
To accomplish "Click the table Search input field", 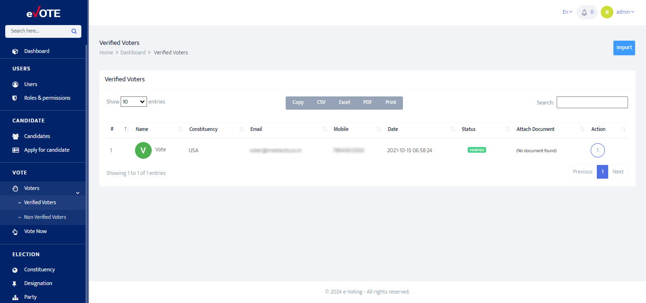I will tap(592, 102).
